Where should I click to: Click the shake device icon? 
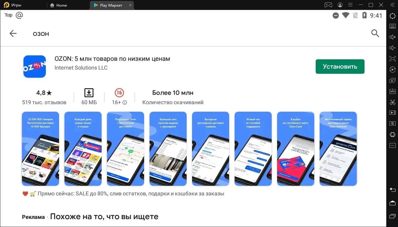(x=392, y=135)
